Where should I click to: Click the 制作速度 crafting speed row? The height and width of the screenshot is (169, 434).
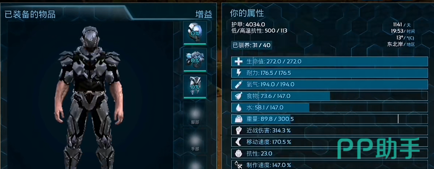tap(330, 165)
